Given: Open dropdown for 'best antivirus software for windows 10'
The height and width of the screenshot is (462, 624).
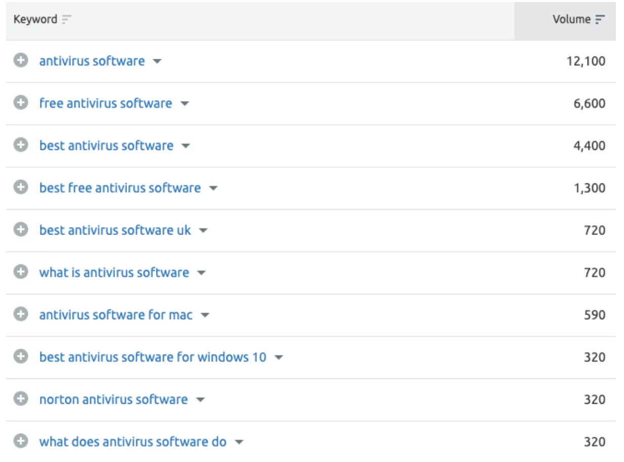Looking at the screenshot, I should click(278, 358).
